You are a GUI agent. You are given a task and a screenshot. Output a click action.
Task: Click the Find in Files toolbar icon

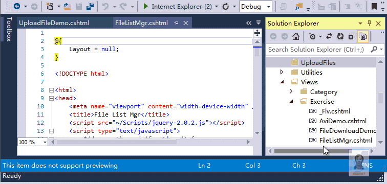[x=299, y=7]
